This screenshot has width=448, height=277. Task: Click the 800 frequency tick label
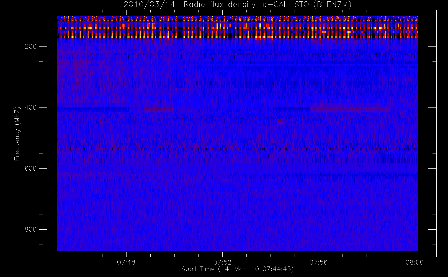30,229
